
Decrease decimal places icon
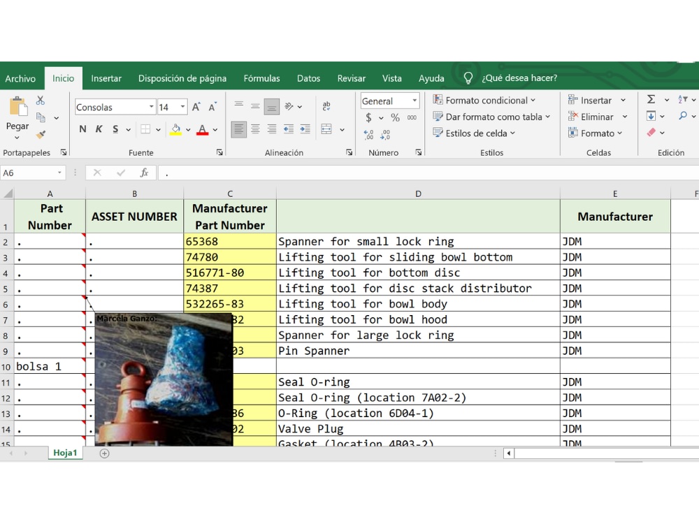coord(386,135)
